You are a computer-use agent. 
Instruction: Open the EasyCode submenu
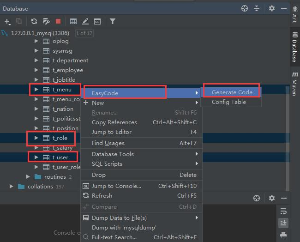pyautogui.click(x=142, y=93)
